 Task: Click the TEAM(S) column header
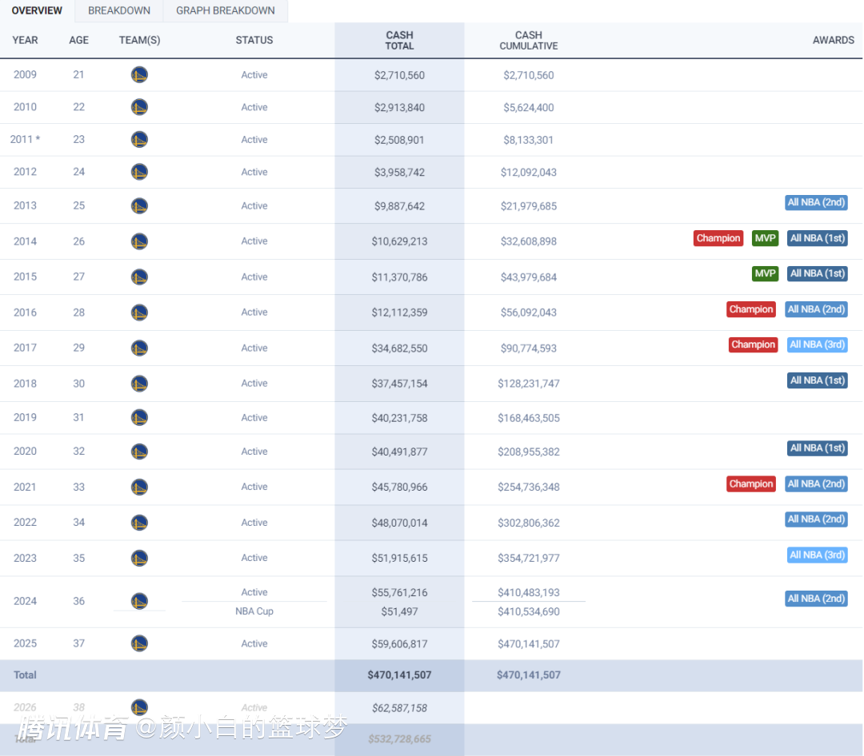[x=139, y=40]
